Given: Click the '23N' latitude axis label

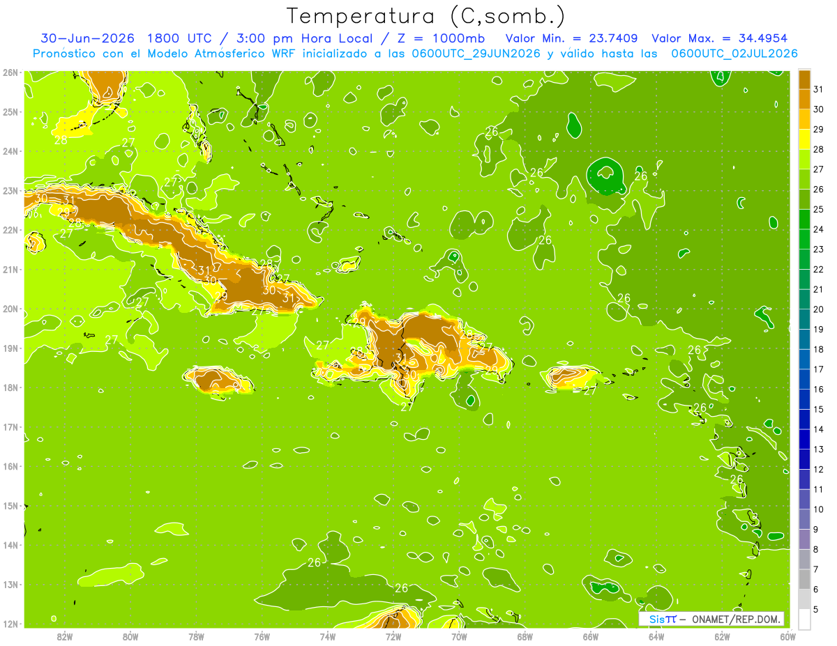Looking at the screenshot, I should coord(10,191).
